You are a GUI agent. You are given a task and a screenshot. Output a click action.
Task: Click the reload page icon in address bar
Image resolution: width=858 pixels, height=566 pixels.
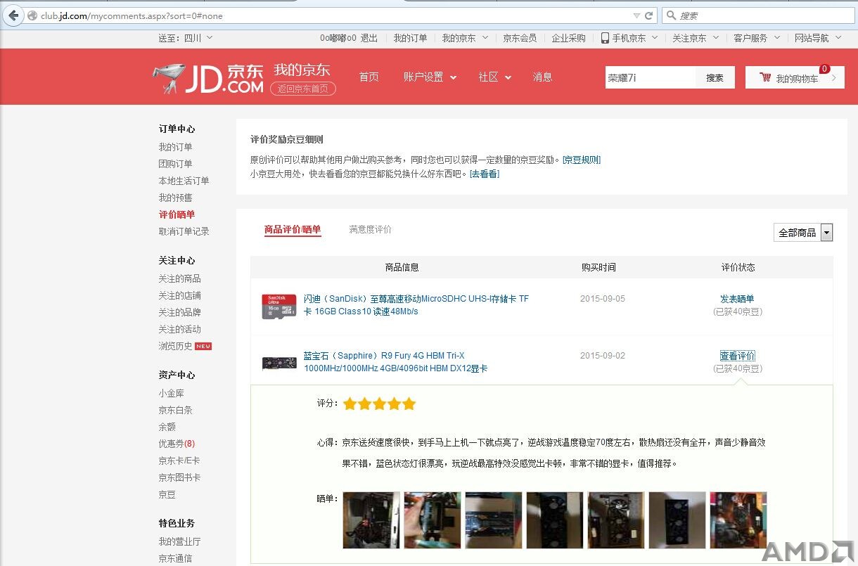(648, 15)
